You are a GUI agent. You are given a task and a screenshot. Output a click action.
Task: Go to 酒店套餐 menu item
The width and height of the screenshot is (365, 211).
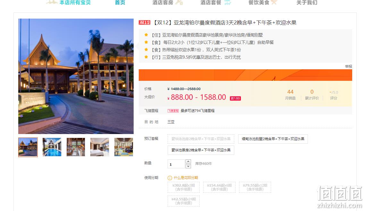[x=211, y=3]
